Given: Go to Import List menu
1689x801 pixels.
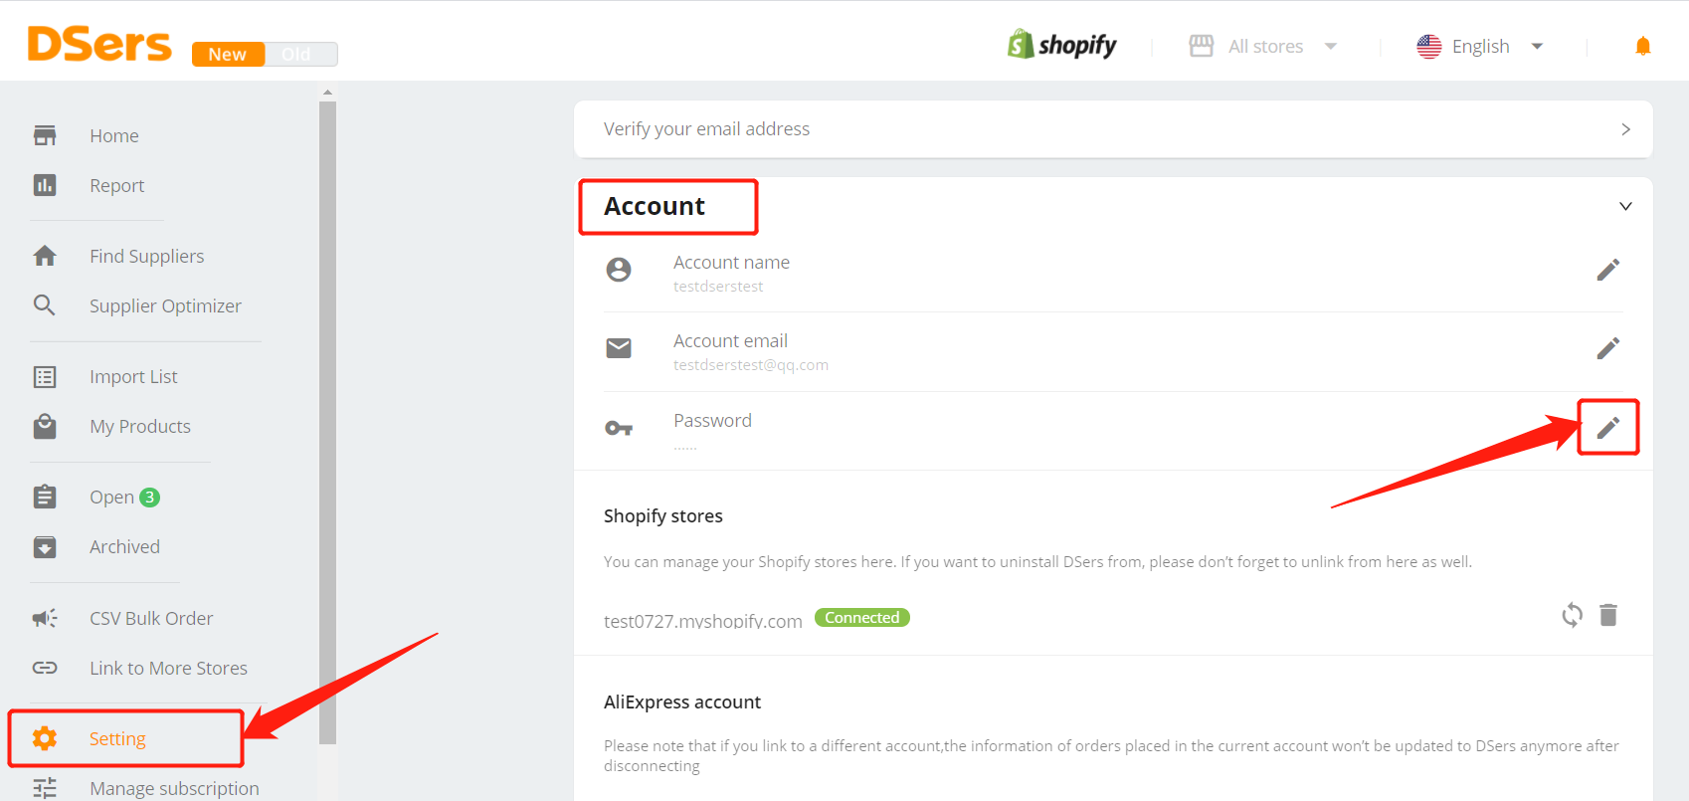Looking at the screenshot, I should [133, 377].
